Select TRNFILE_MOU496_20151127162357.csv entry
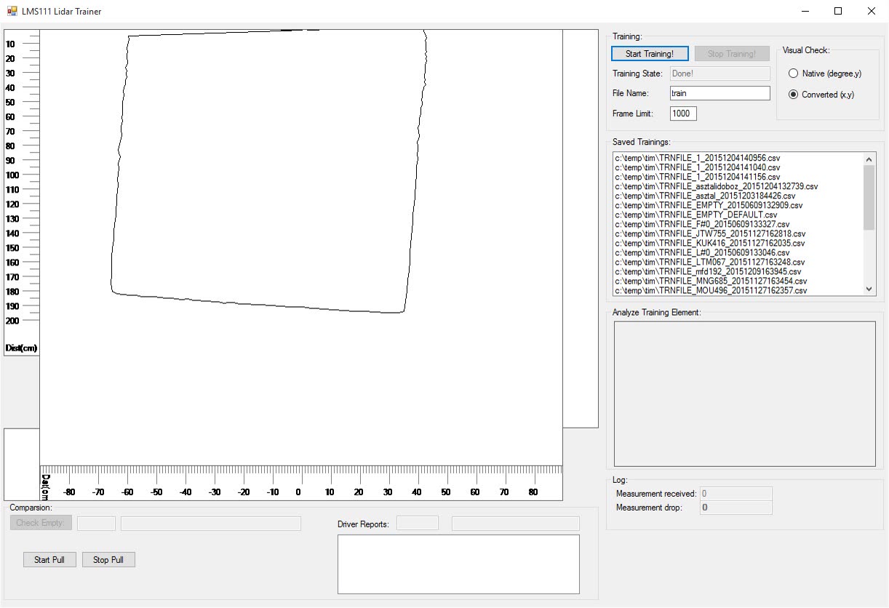 pyautogui.click(x=711, y=290)
